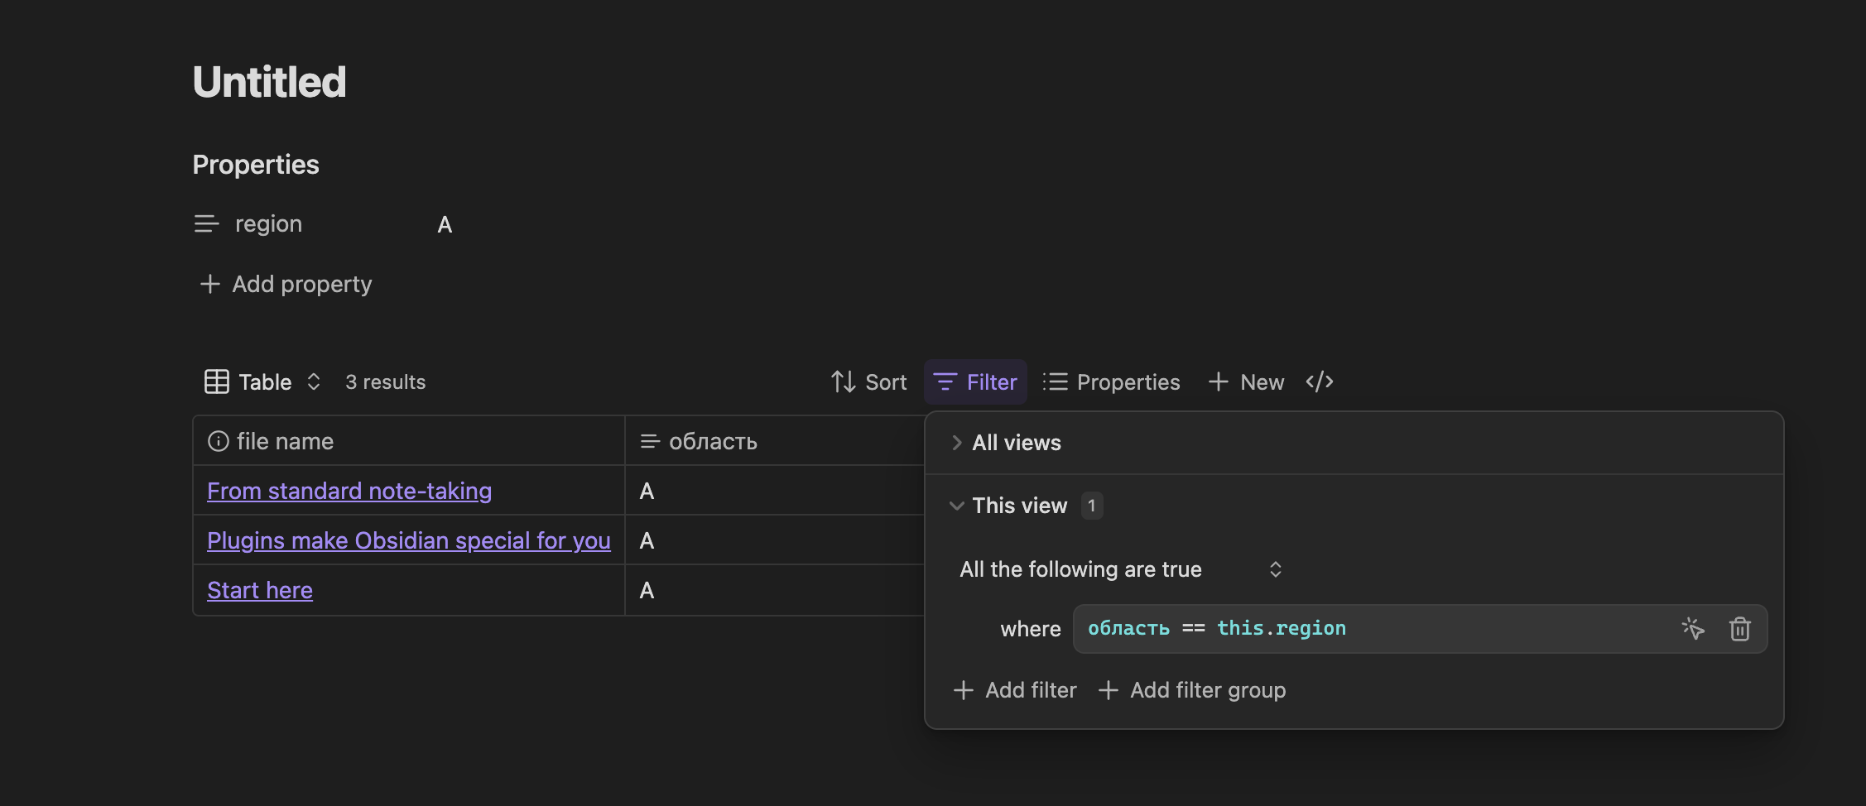Open the Table view switcher chevron
Image resolution: width=1866 pixels, height=806 pixels.
314,381
